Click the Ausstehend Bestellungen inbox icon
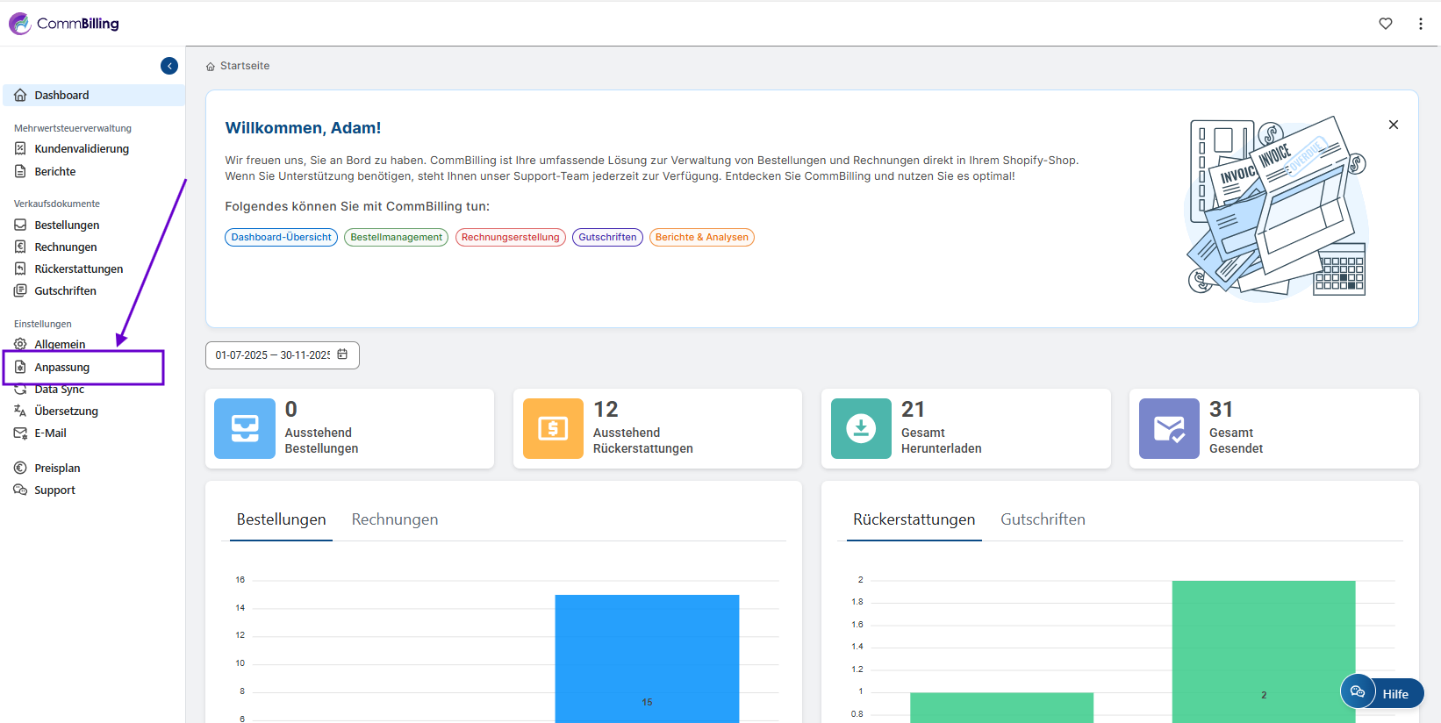The height and width of the screenshot is (723, 1441). click(x=245, y=428)
